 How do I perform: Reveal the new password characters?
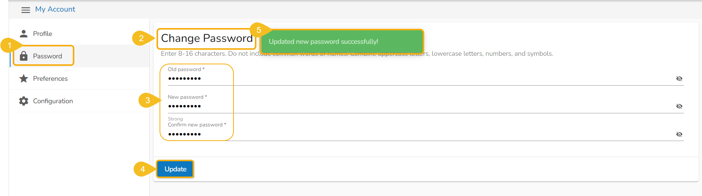pos(679,106)
